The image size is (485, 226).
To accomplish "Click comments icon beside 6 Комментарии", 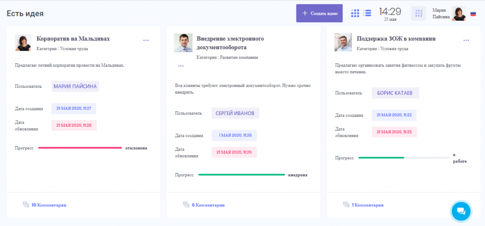I will [186, 205].
